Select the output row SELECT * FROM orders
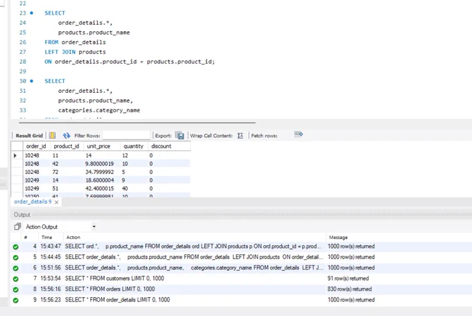 coord(241,289)
